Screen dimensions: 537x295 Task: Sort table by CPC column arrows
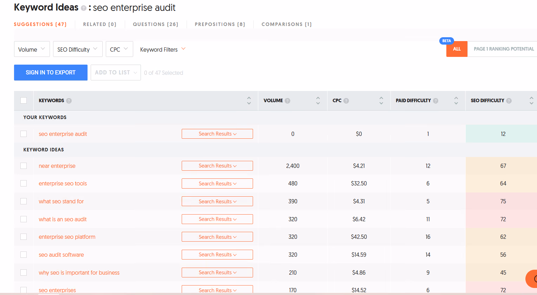coord(381,101)
